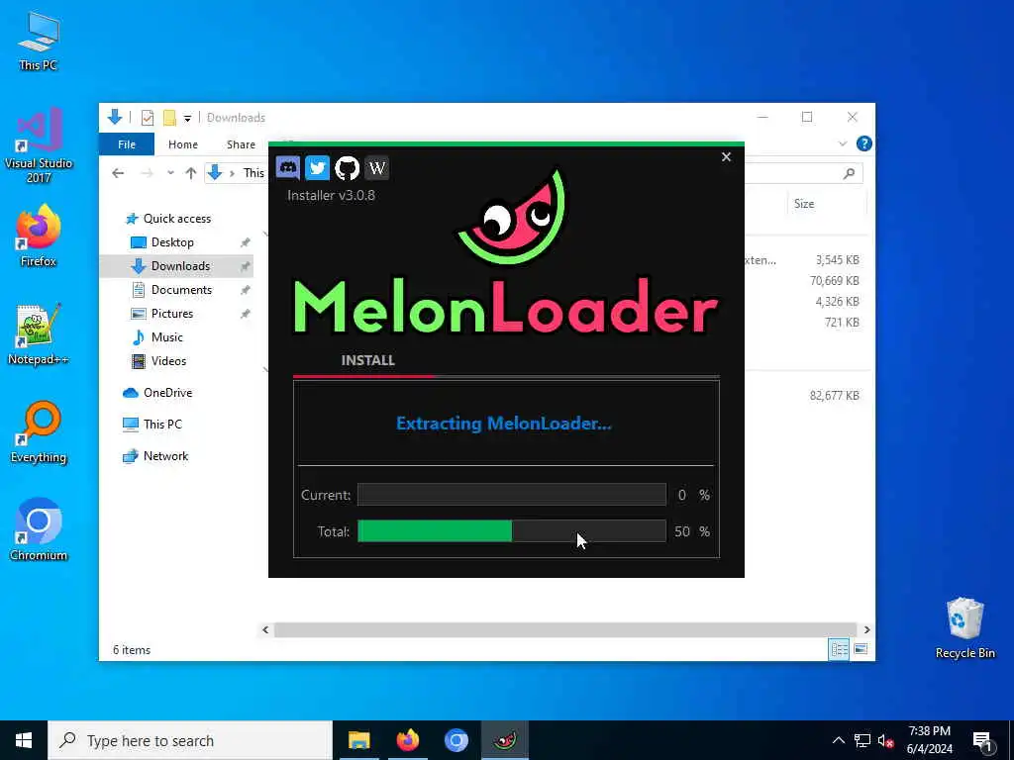
Task: Show hidden system tray icons
Action: (x=838, y=740)
